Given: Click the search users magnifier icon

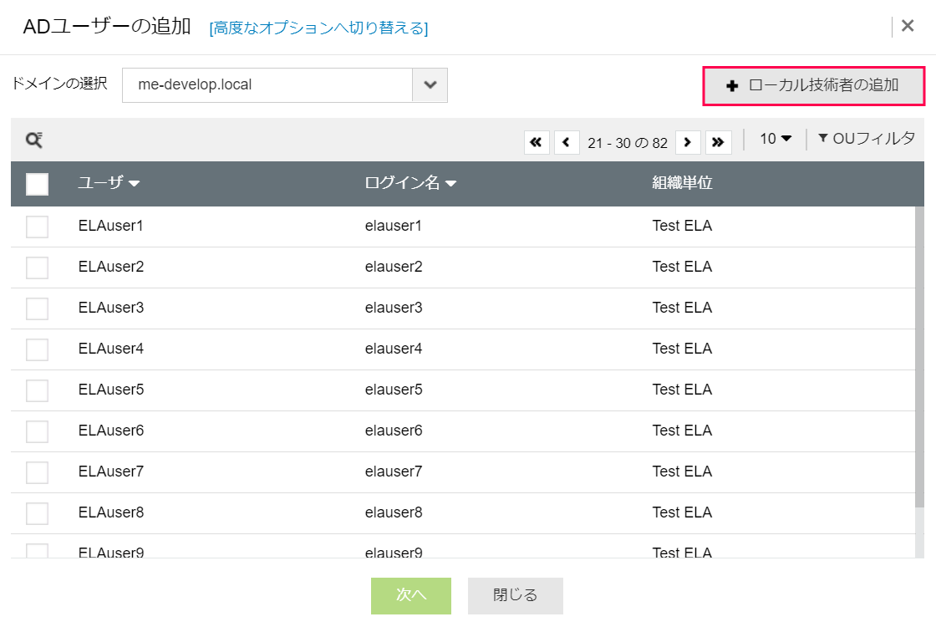Looking at the screenshot, I should click(34, 140).
